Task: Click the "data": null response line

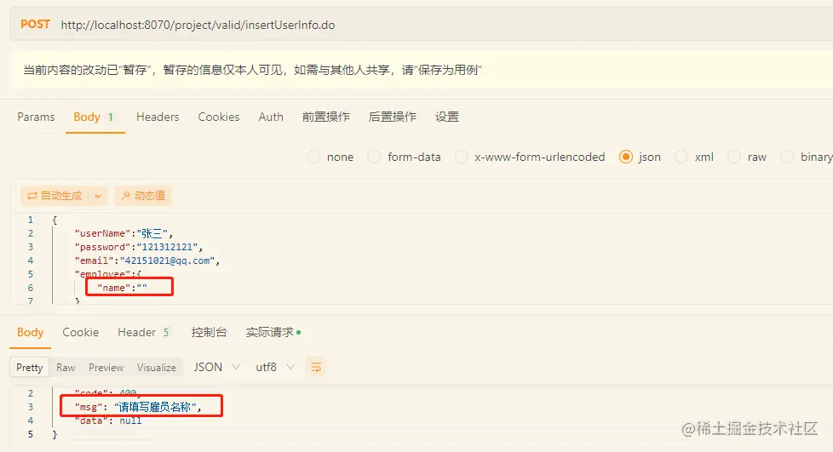Action: [108, 421]
